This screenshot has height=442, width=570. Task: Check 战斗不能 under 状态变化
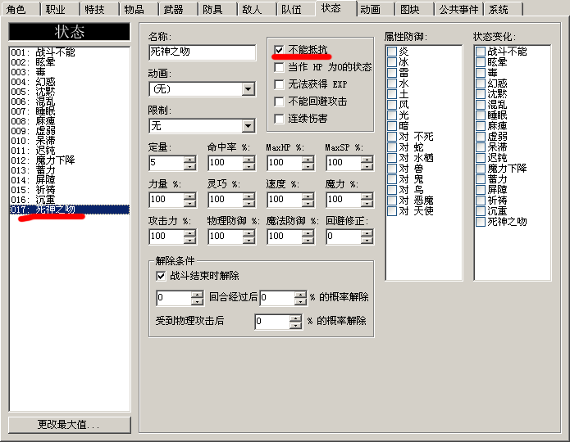[x=481, y=52]
